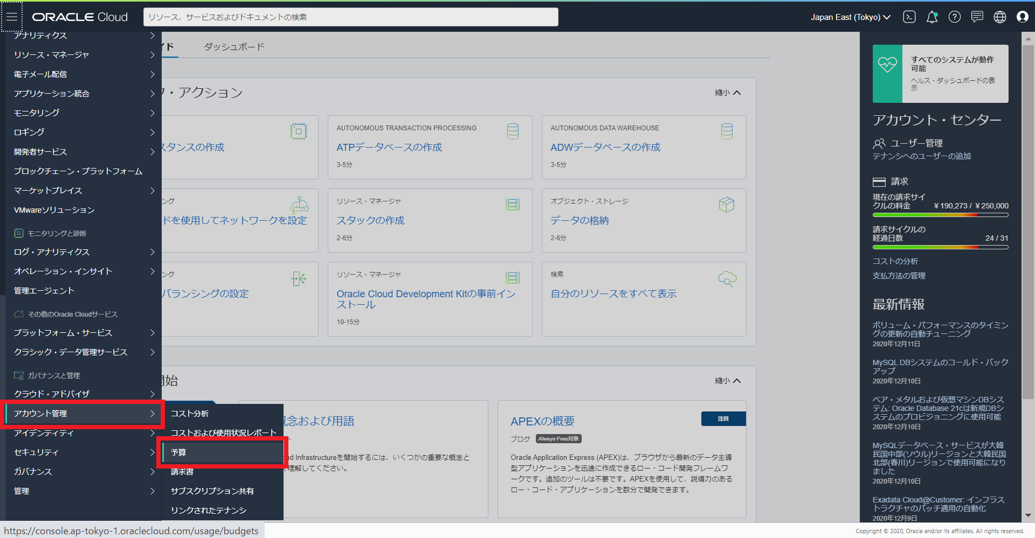Expand the モニタリング menu item
Image resolution: width=1035 pixels, height=538 pixels.
[81, 113]
